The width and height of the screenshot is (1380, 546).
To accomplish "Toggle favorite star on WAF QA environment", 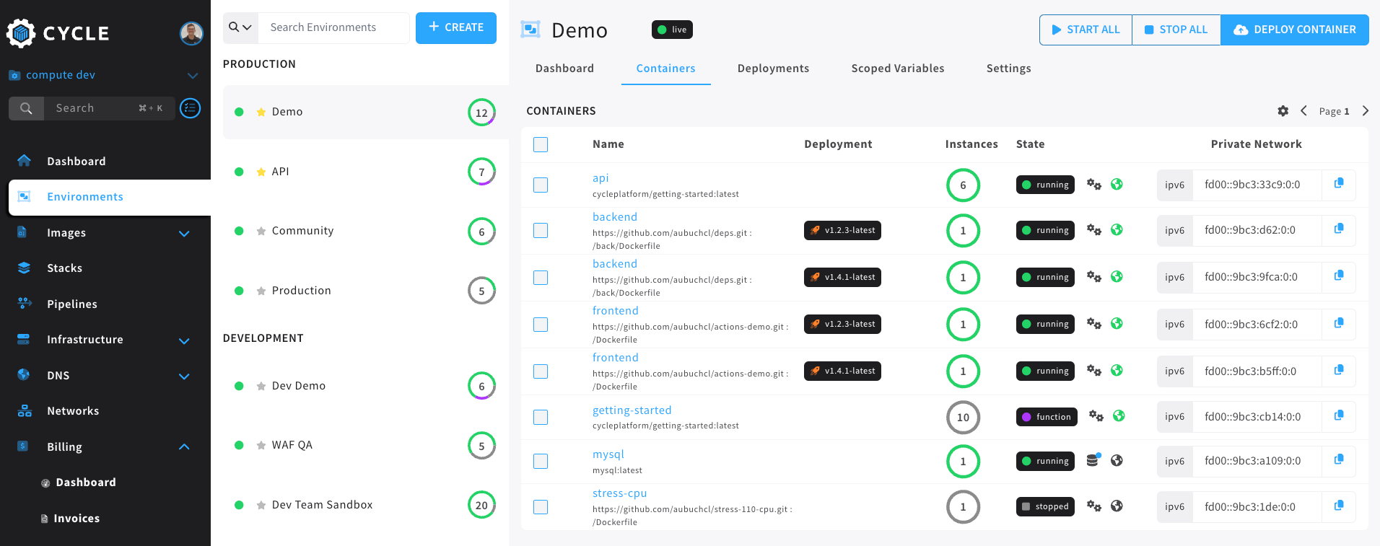I will pos(261,445).
